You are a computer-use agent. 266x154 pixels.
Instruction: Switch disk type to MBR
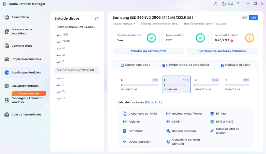(x=253, y=18)
